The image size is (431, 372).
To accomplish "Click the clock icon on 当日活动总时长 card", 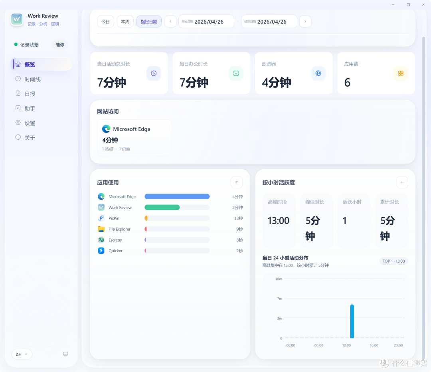I will 154,73.
